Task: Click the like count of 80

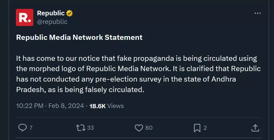Action: [x=149, y=128]
